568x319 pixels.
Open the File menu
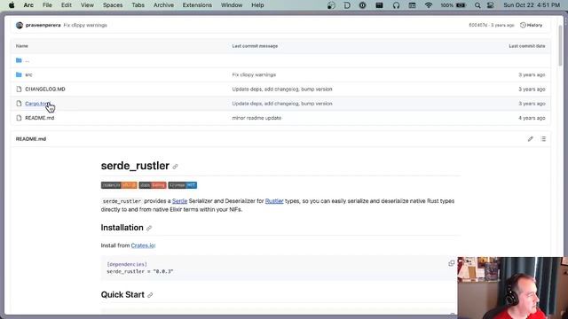[47, 5]
